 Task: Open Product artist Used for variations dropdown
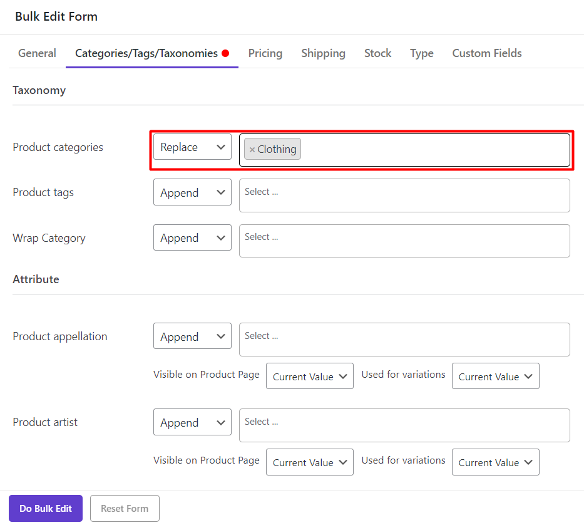495,462
